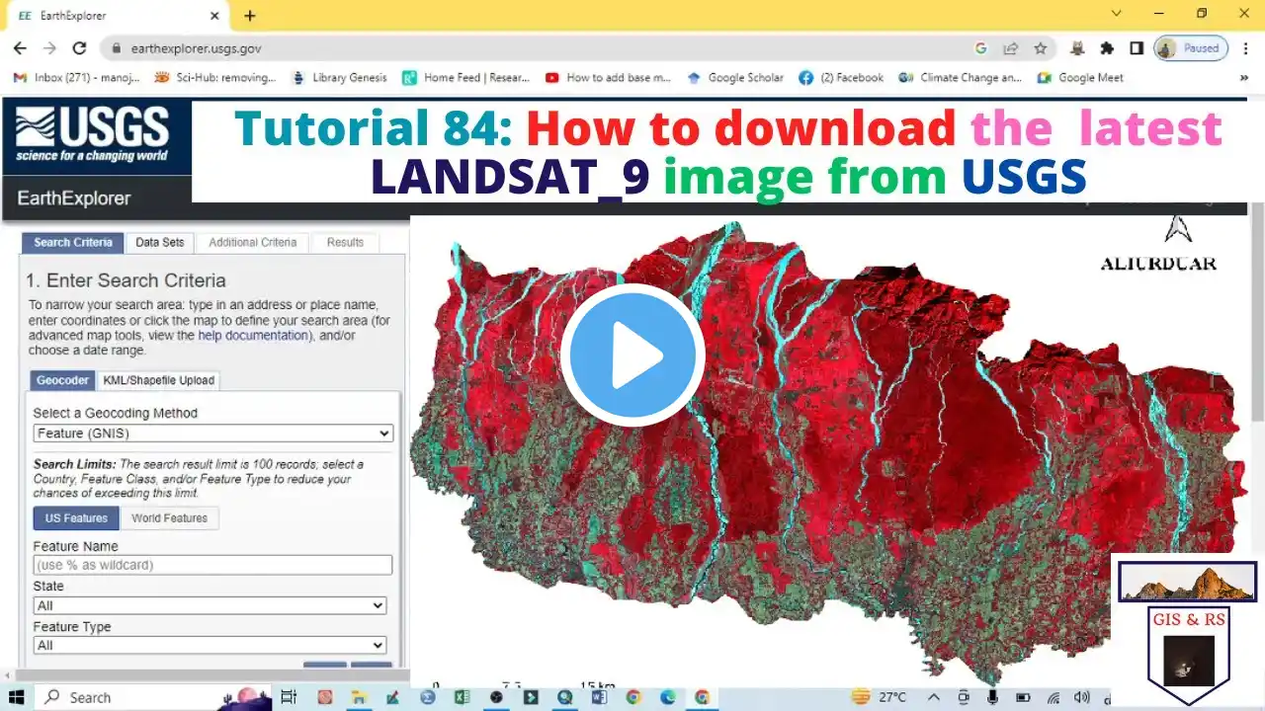Open the help documentation link
1265x711 pixels.
(253, 336)
